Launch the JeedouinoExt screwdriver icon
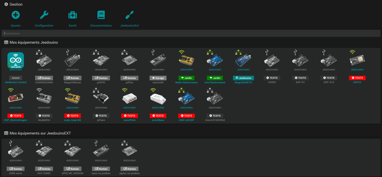This screenshot has width=382, height=177. (129, 15)
